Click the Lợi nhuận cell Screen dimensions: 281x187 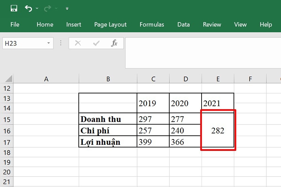pyautogui.click(x=108, y=141)
